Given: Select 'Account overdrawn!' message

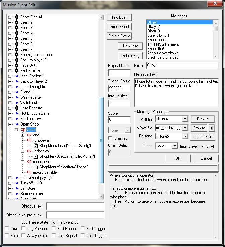Looking at the screenshot, I should pos(163,53).
